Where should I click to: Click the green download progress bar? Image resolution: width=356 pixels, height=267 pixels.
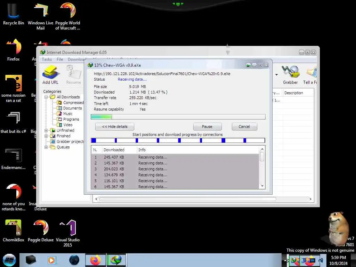click(x=178, y=117)
